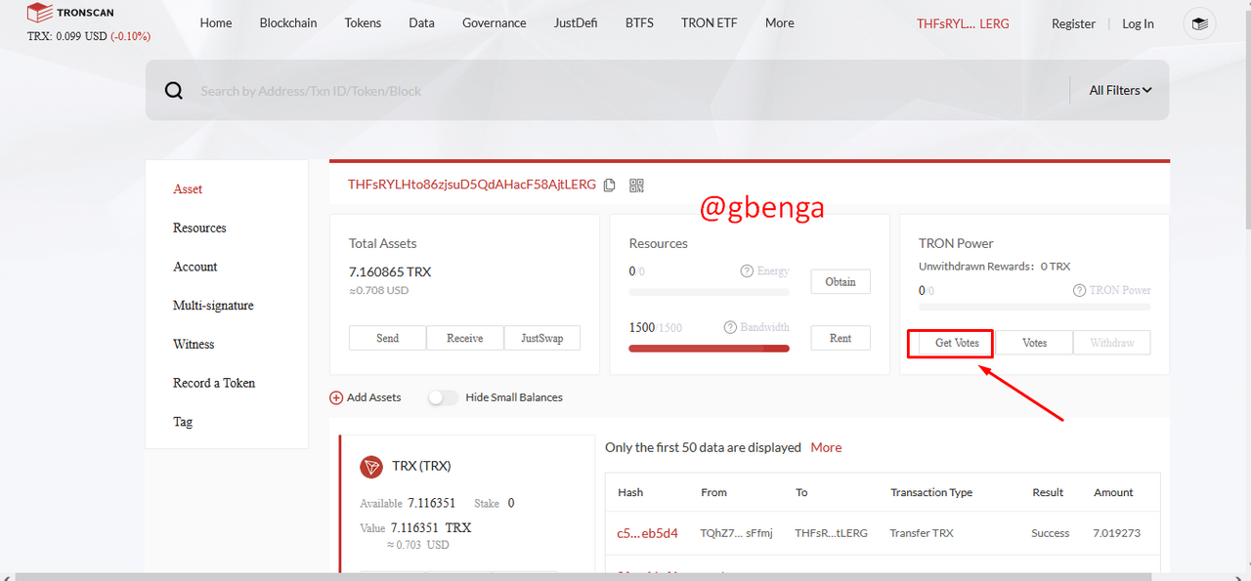Copy the wallet address with copy icon
Screen dimensions: 1251x581
point(610,186)
